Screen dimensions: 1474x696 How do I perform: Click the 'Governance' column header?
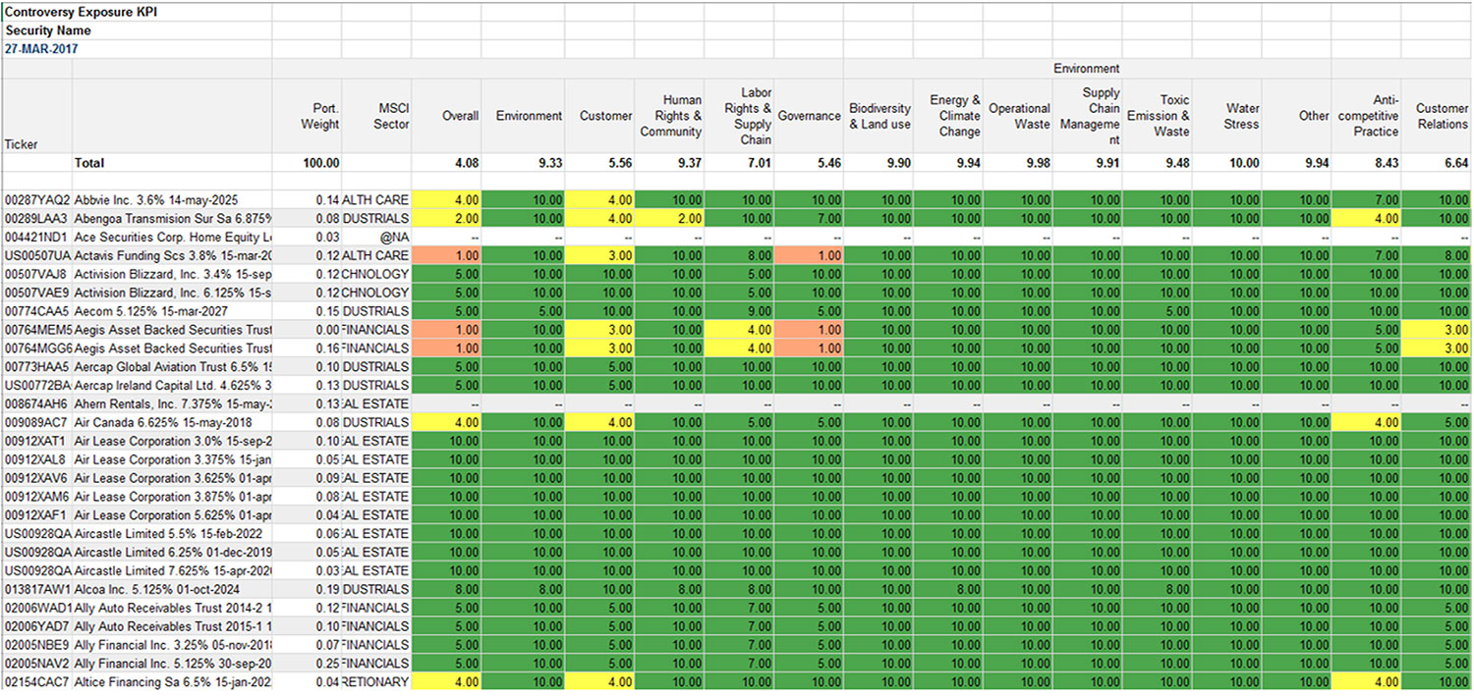click(809, 116)
